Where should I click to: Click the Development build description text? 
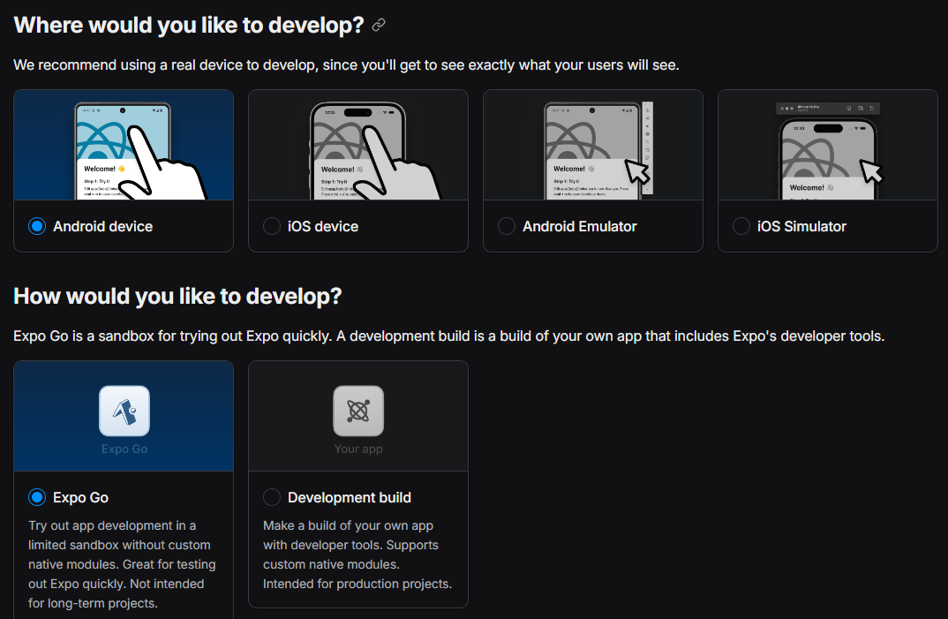coord(357,555)
